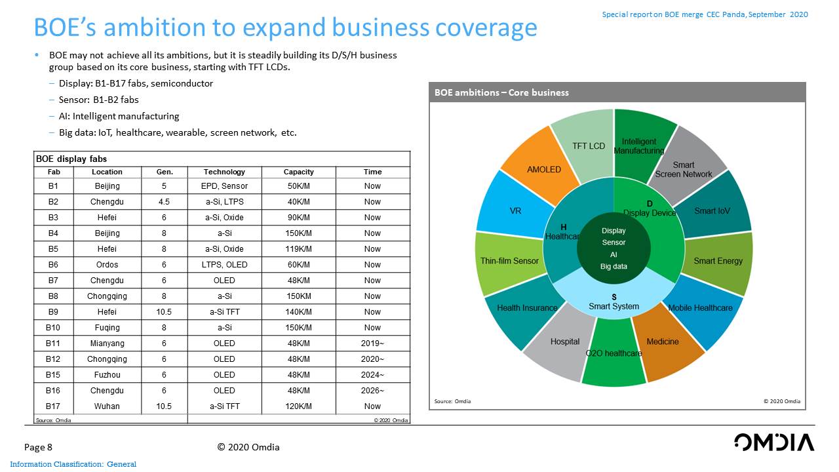Image resolution: width=839 pixels, height=472 pixels.
Task: Click the '119K/M' capacity cell
Action: pos(299,249)
